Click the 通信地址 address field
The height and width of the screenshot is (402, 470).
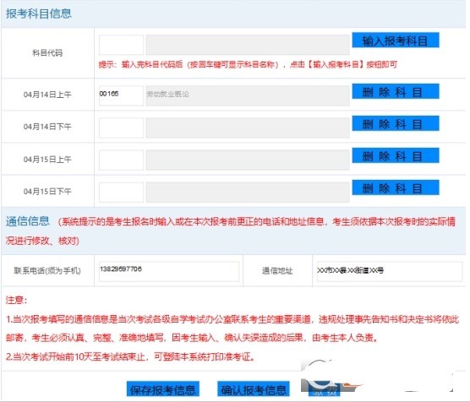390,271
